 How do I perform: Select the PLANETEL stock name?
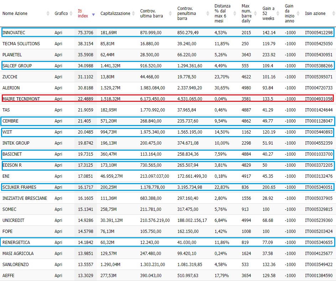pos(12,54)
